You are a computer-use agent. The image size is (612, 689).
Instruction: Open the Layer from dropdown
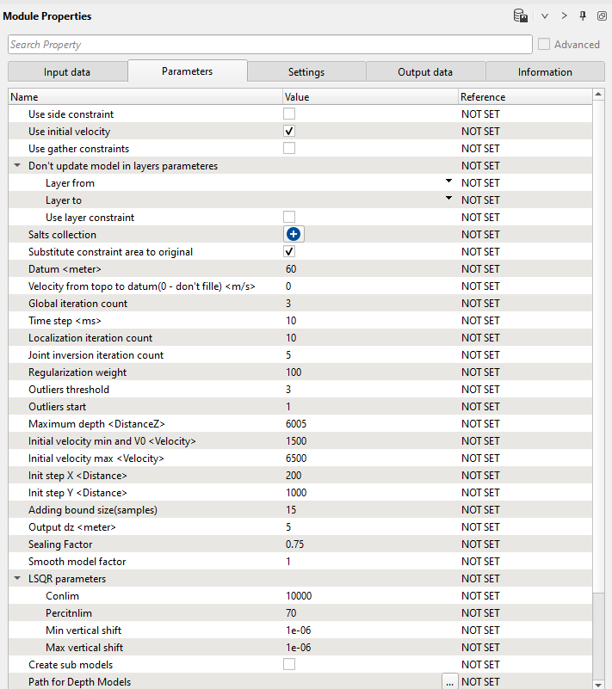pos(448,182)
